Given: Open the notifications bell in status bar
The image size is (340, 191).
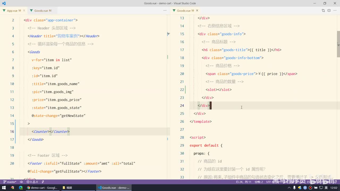Looking at the screenshot, I should click(x=335, y=182).
